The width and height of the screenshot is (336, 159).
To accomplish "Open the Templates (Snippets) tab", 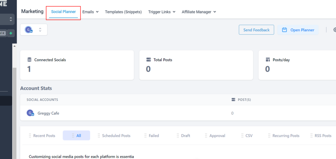I will tap(123, 12).
